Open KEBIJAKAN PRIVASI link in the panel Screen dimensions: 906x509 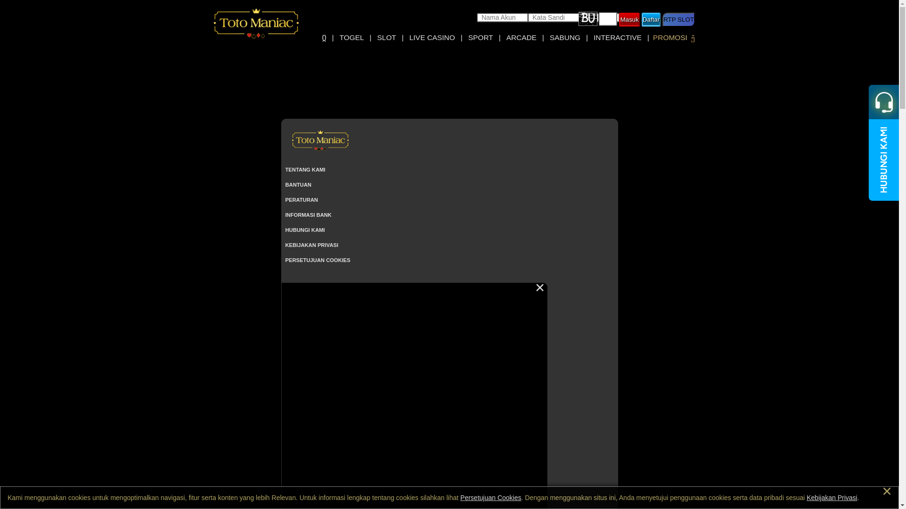(311, 245)
